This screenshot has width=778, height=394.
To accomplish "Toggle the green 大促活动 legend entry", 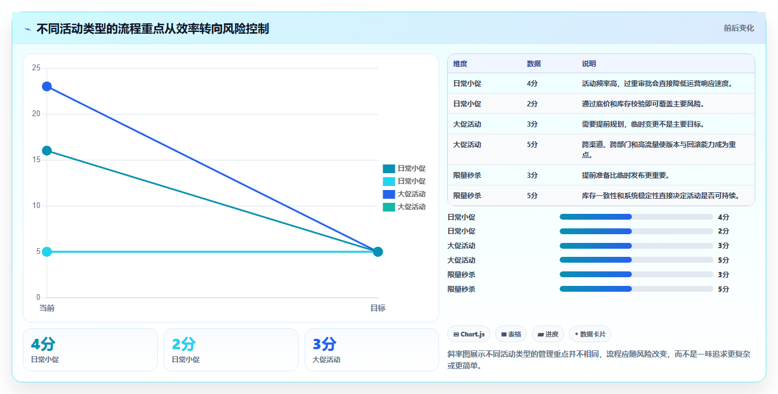I will [x=404, y=207].
